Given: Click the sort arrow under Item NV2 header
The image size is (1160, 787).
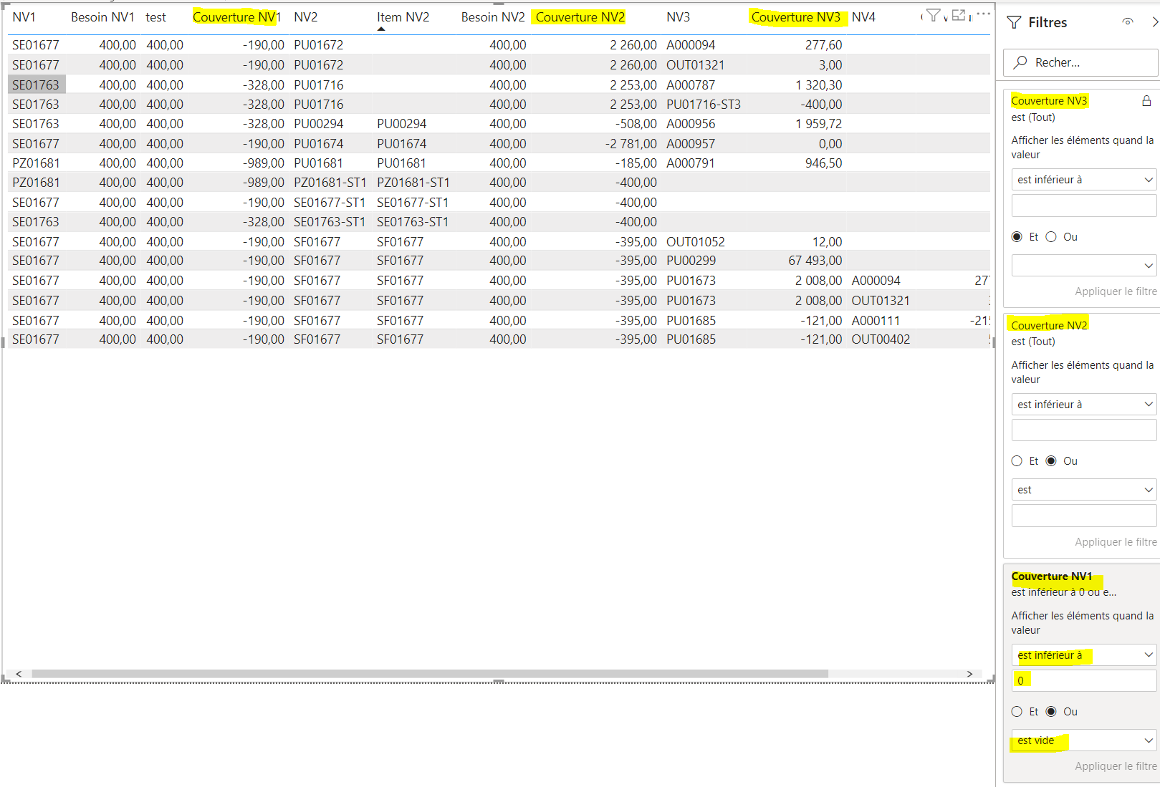Looking at the screenshot, I should 381,29.
